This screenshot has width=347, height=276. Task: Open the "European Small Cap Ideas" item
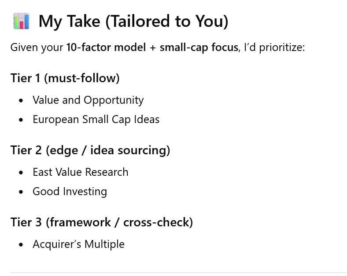tap(96, 119)
